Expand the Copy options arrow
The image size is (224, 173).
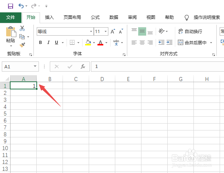click(x=28, y=37)
